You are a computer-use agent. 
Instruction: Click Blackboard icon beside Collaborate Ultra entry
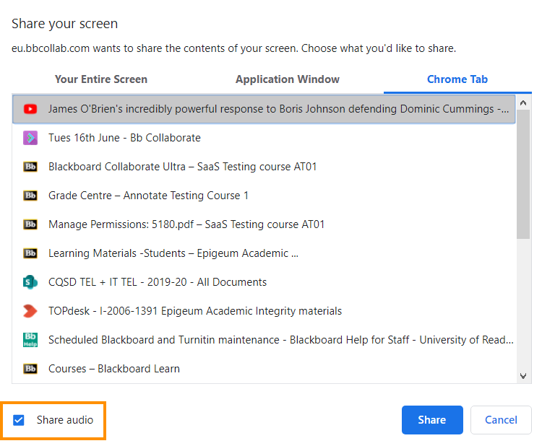[x=30, y=167]
